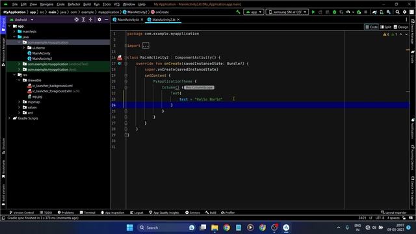This screenshot has width=416, height=234.
Task: Expand the folded import block
Action: point(146,45)
